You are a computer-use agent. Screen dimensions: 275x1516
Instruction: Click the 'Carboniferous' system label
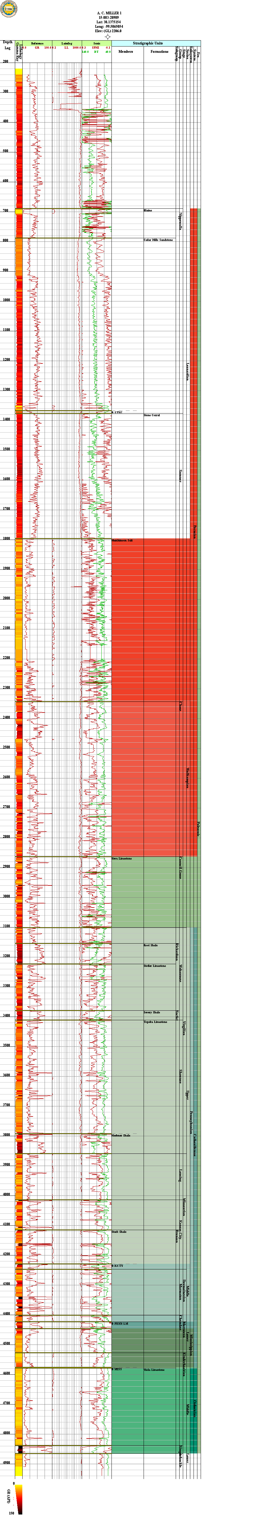click(195, 1145)
